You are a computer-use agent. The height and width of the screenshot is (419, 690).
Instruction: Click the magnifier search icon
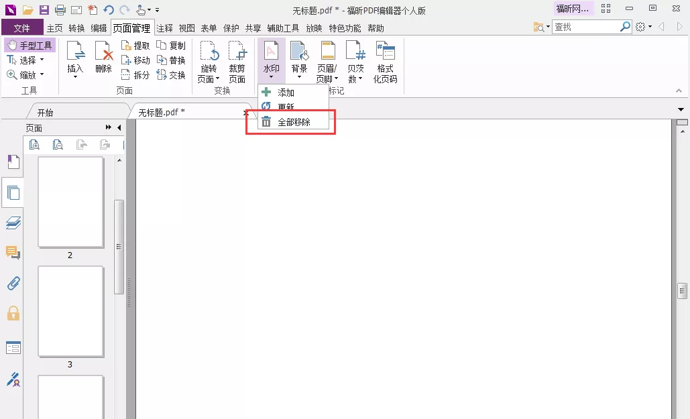click(x=625, y=27)
